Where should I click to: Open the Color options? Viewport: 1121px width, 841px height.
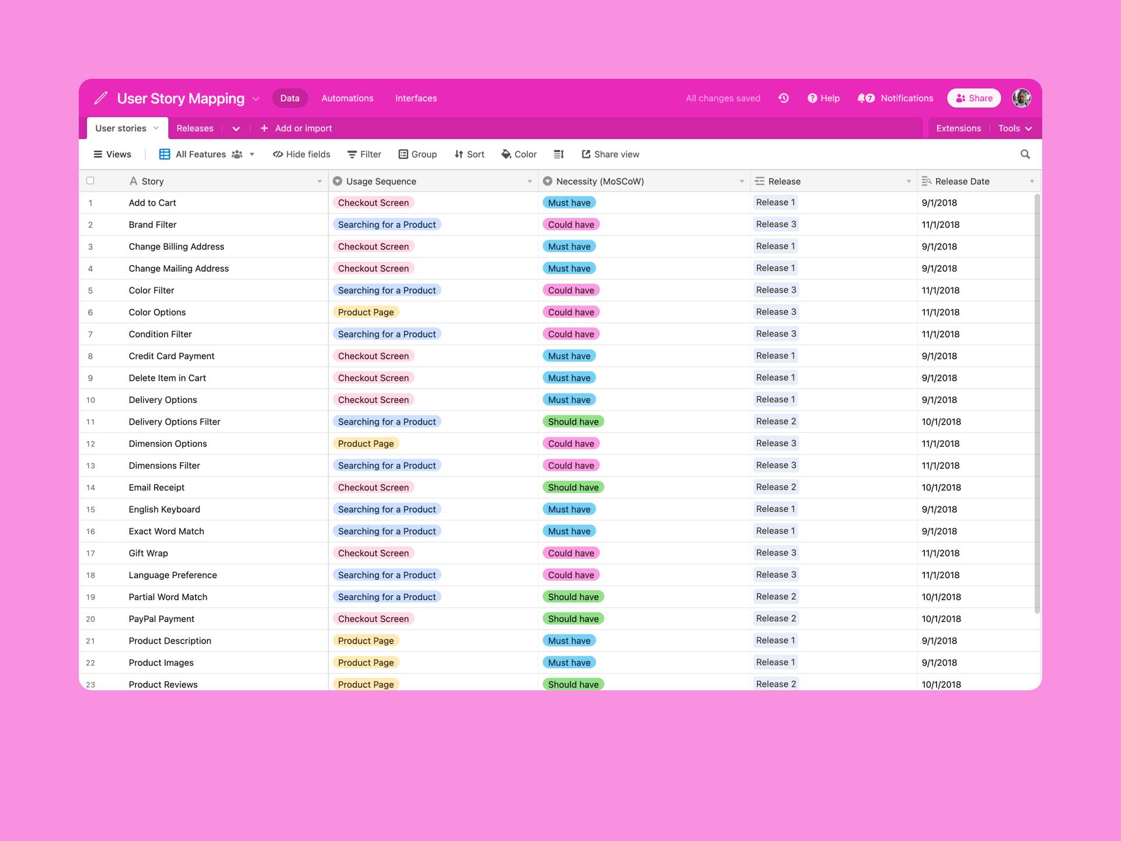click(519, 154)
